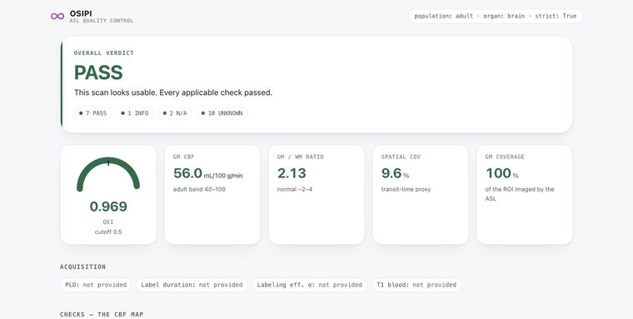Viewport: 633px width, 319px height.
Task: Click the 'Label duration: not provided' chip
Action: click(x=192, y=285)
